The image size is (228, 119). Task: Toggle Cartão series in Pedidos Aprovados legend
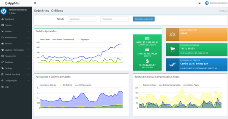point(44,39)
